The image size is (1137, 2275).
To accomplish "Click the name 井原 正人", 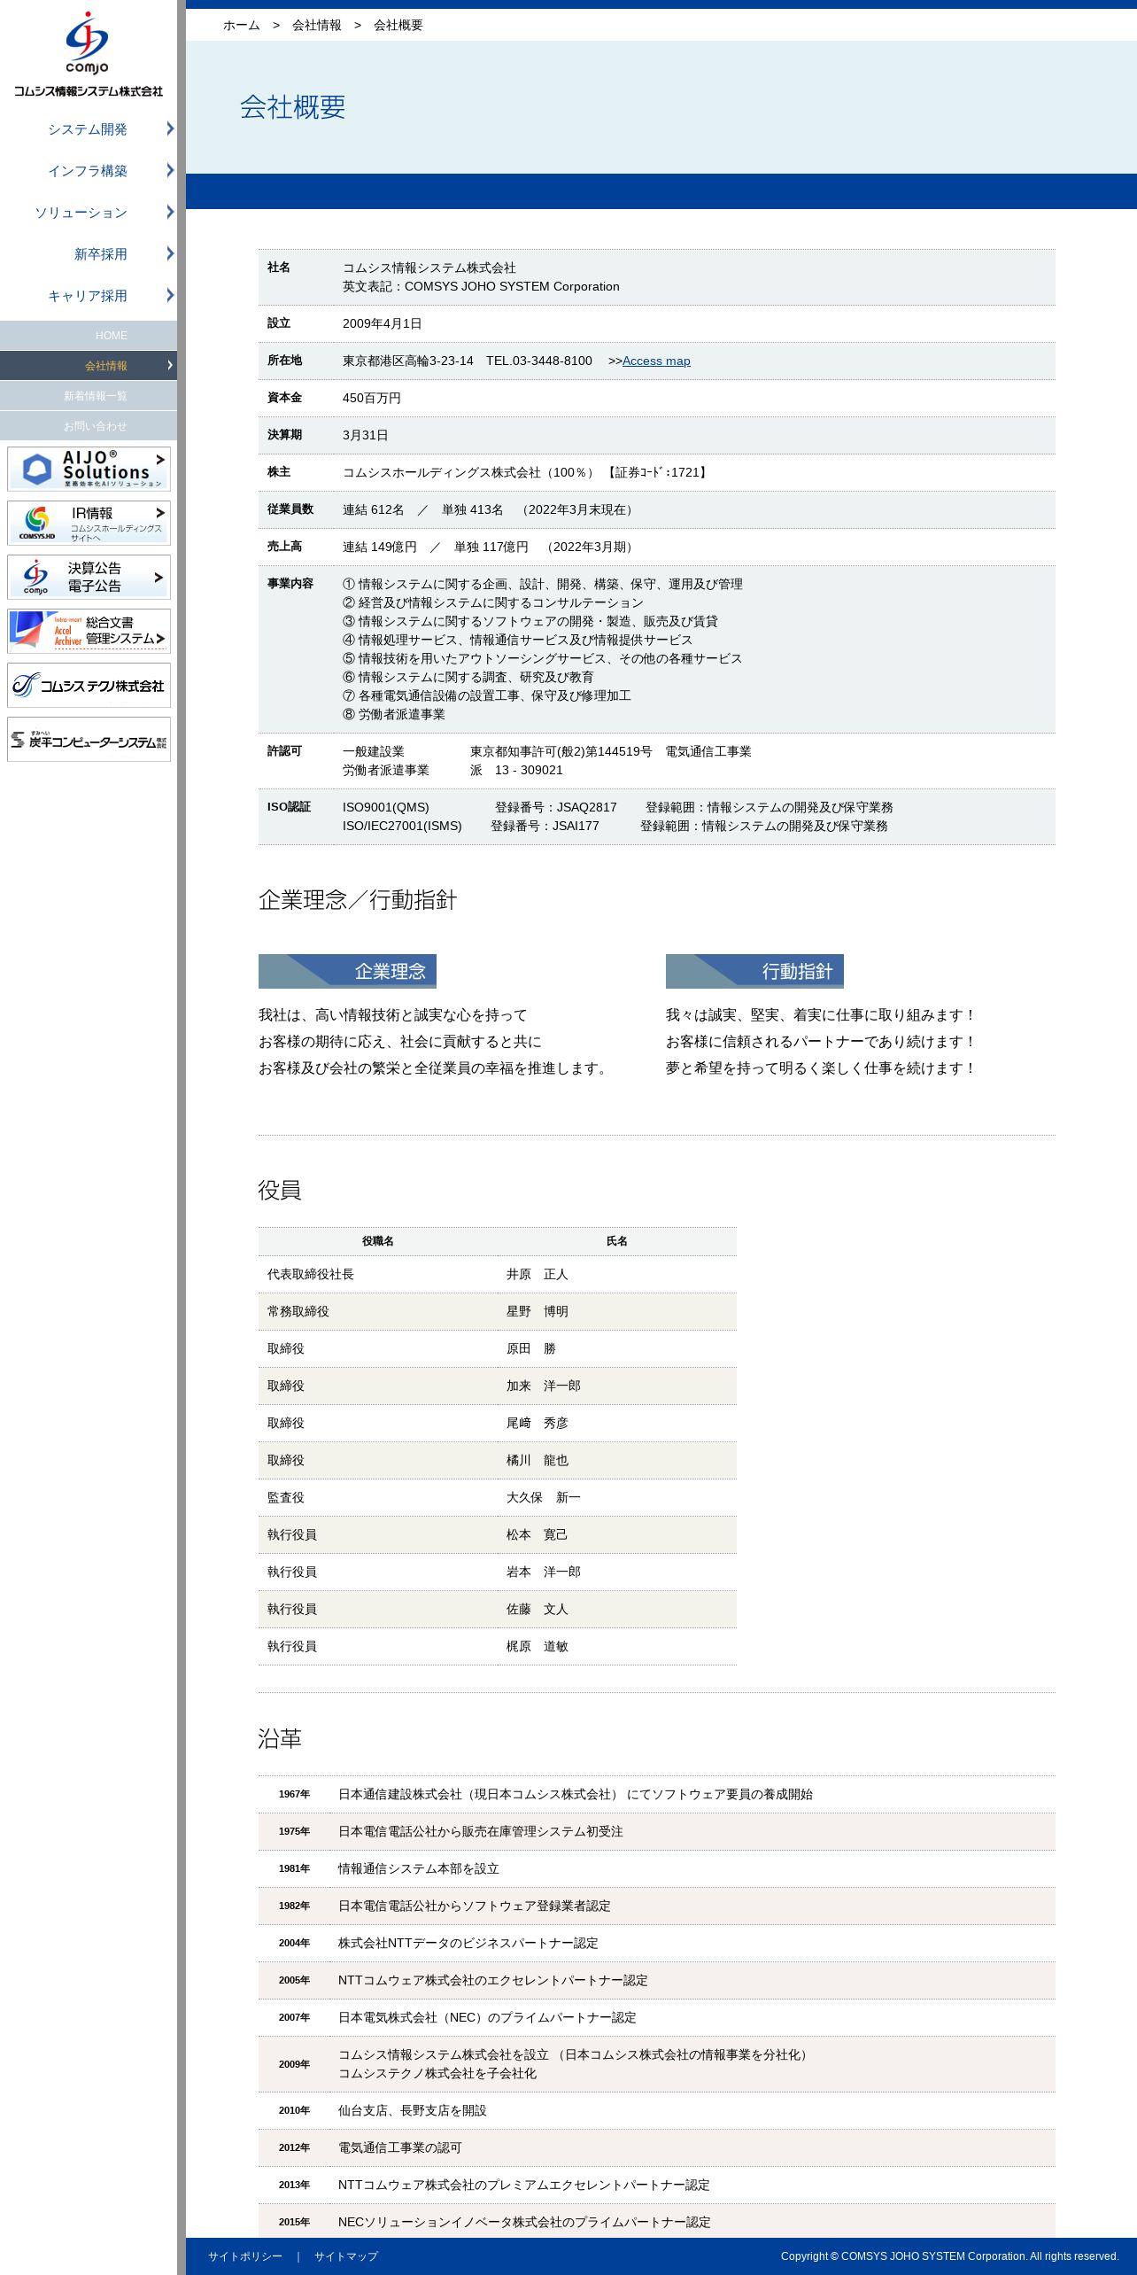I will (537, 1274).
